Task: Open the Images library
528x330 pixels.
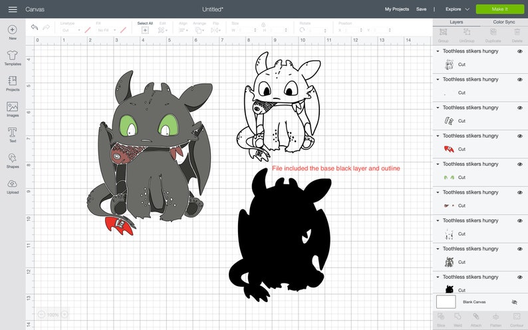Action: point(13,109)
